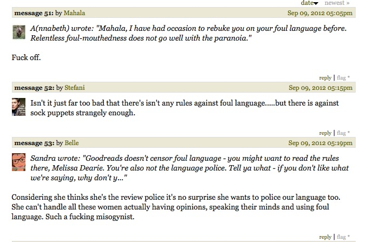The image size is (367, 242).
Task: Open Stefani's avatar in message 52
Action: click(x=18, y=108)
